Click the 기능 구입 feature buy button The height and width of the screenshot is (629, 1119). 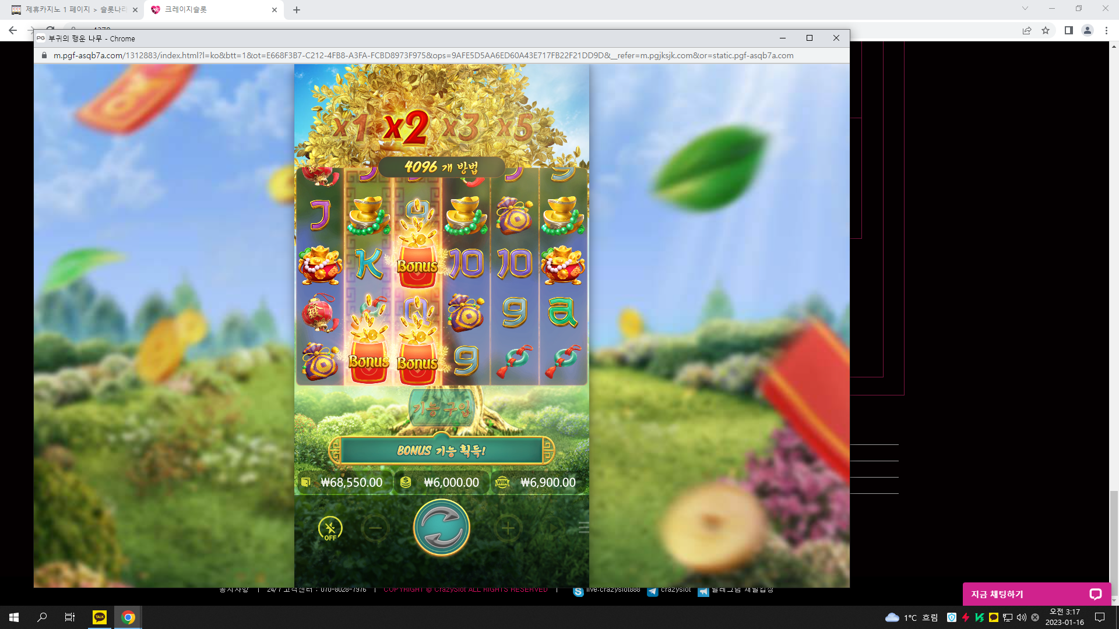pos(441,409)
